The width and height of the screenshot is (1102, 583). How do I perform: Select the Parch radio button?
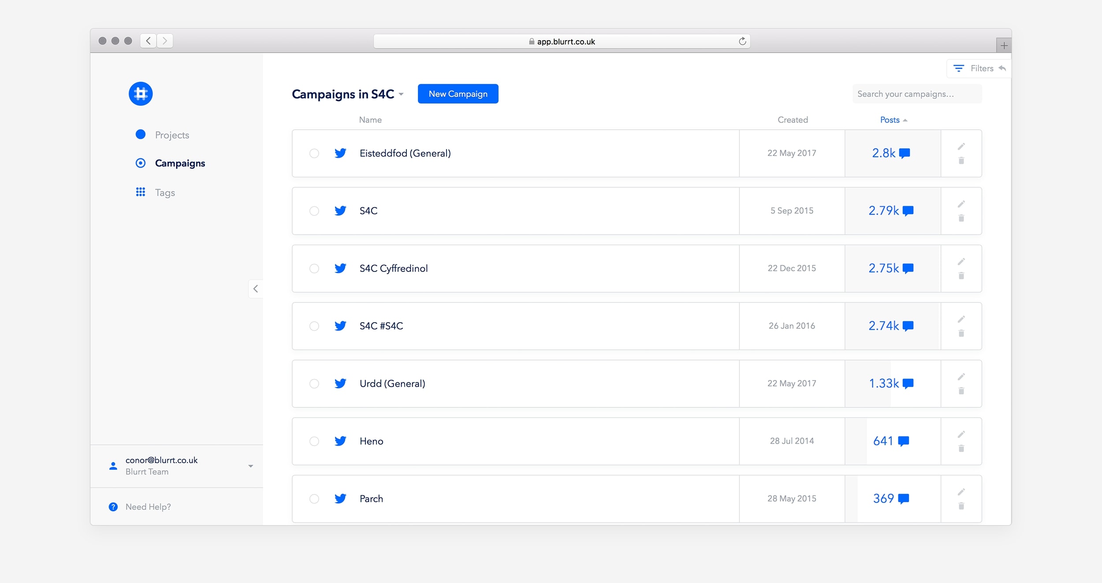tap(314, 499)
